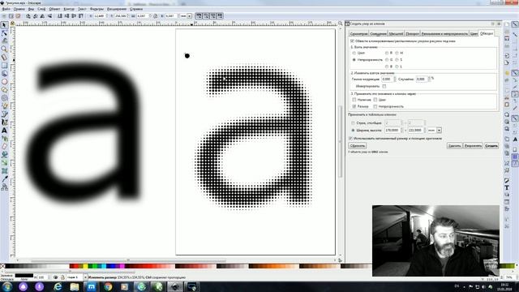
Task: Toggle the trace drawing under clones checkbox
Action: 352,41
